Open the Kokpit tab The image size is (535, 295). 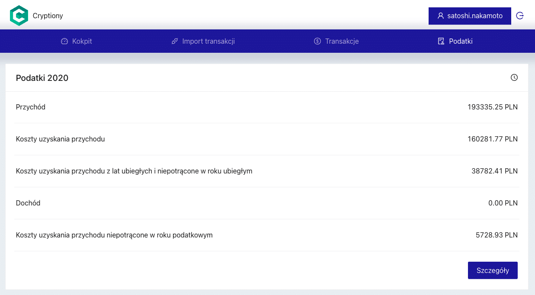pos(77,42)
